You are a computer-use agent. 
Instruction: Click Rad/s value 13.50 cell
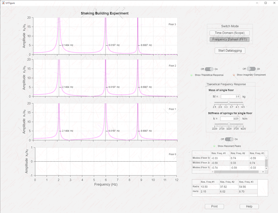210,187
